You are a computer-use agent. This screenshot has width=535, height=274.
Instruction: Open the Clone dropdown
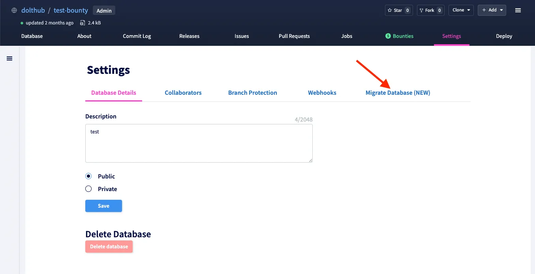click(x=461, y=10)
